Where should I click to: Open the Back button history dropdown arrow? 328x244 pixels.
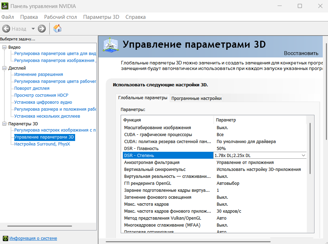pos(33,29)
